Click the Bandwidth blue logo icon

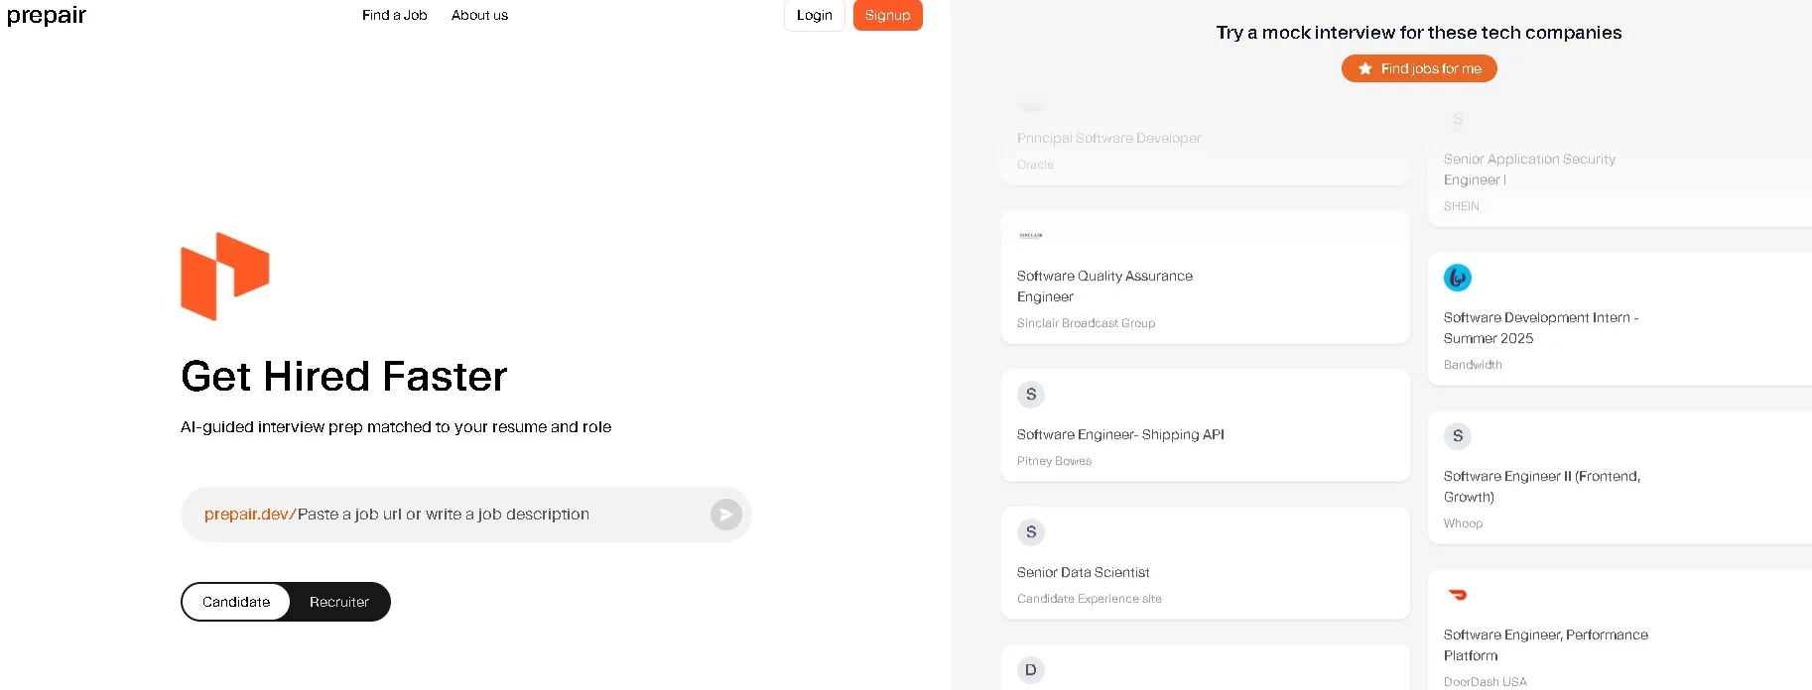[1458, 278]
